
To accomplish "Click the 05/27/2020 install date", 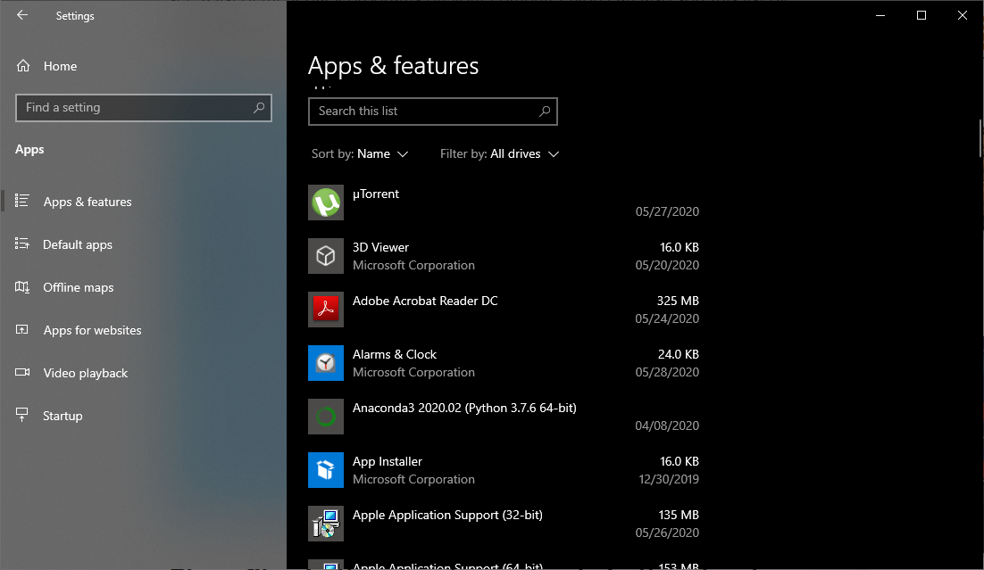I will pos(667,211).
